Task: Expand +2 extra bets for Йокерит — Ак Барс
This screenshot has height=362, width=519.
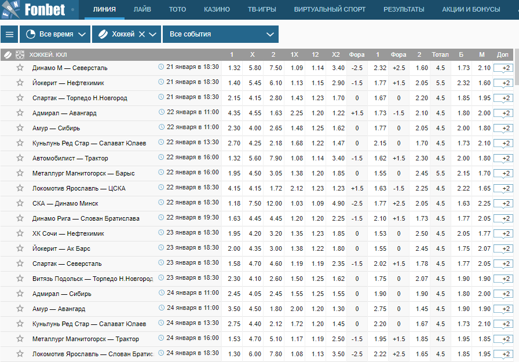Action: (503, 249)
